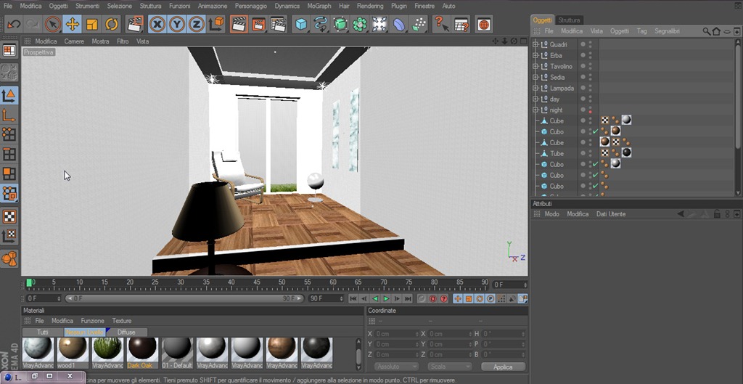Viewport: 743px width, 384px height.
Task: Select the Rotate tool
Action: 112,24
